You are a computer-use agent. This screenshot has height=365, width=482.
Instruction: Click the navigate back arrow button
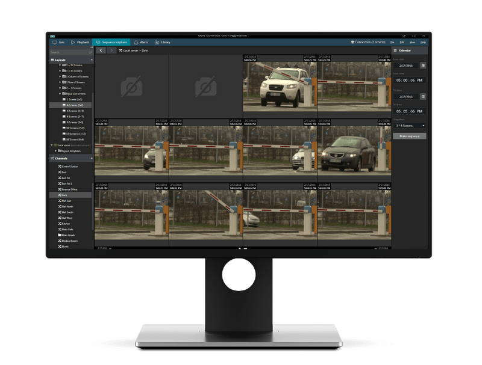coord(101,51)
